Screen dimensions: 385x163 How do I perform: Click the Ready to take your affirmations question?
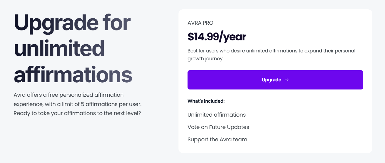pyautogui.click(x=77, y=114)
